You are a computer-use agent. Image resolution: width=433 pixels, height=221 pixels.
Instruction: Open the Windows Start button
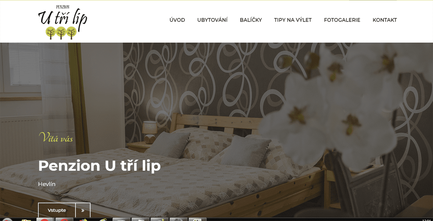7,219
